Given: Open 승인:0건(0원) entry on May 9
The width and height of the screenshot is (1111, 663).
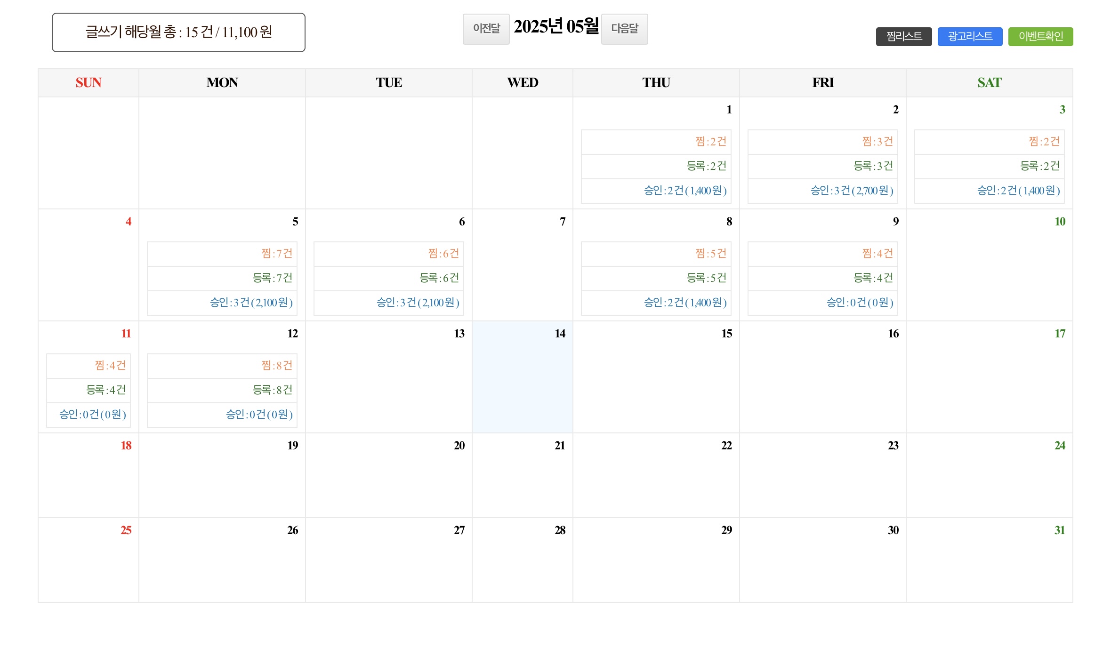Looking at the screenshot, I should coord(860,303).
